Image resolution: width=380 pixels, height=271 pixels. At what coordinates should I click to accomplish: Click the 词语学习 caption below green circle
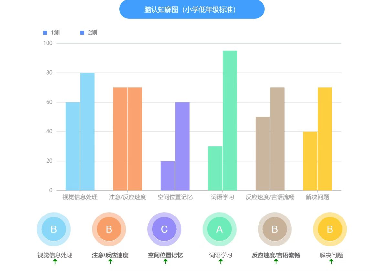[221, 255]
